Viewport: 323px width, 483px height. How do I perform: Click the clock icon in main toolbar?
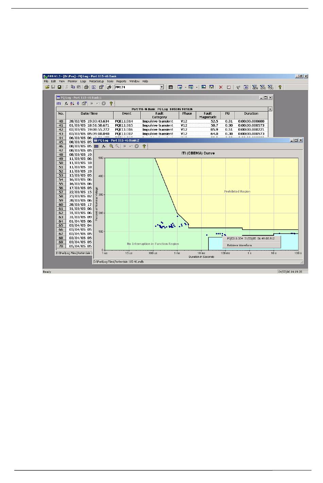coord(229,87)
